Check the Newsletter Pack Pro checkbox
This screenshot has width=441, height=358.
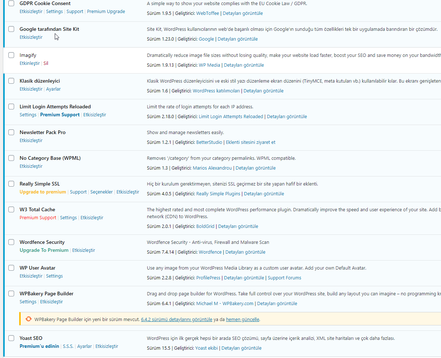tap(11, 132)
